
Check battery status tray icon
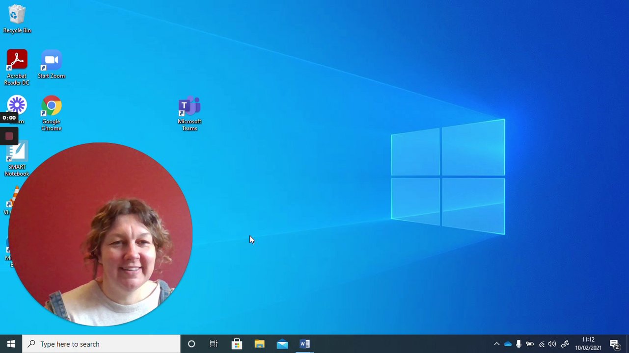coord(530,344)
